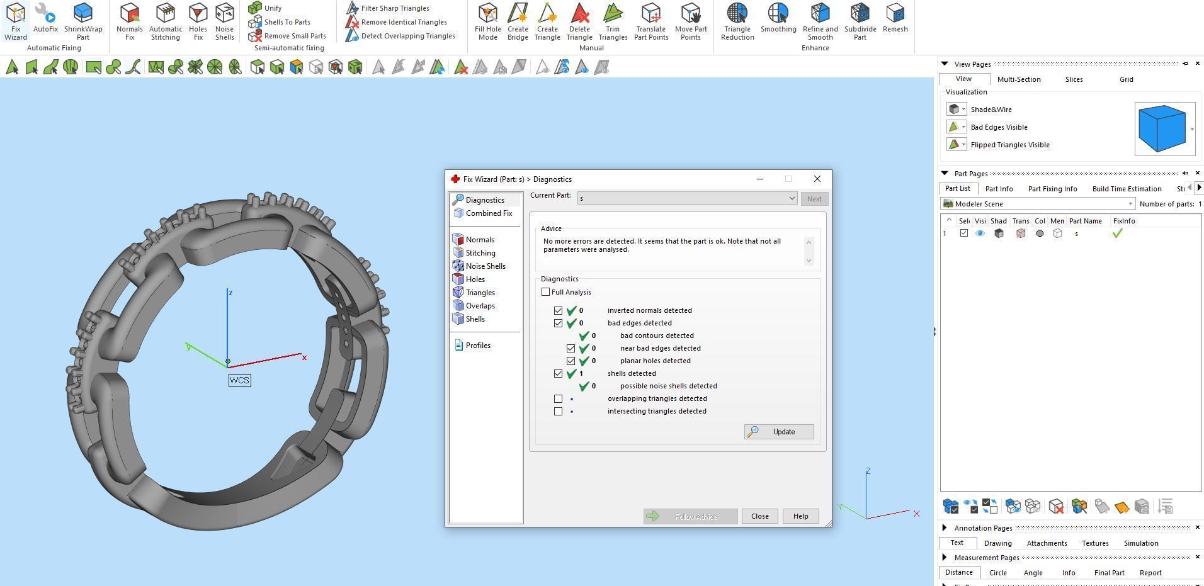Viewport: 1204px width, 586px height.
Task: Launch ShrinkWrap Part tool
Action: 83,22
